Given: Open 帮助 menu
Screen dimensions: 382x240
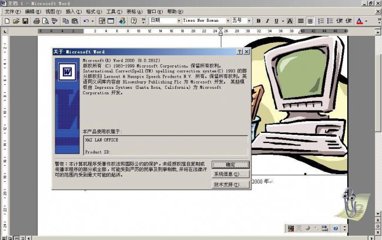Looking at the screenshot, I should tap(175, 11).
